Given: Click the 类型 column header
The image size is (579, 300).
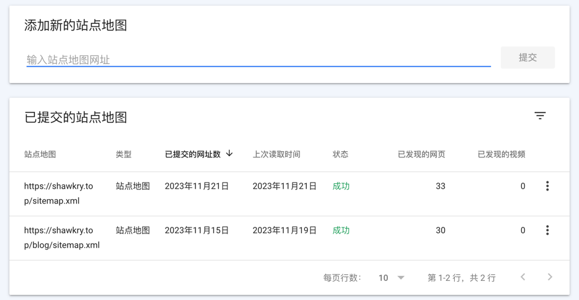Looking at the screenshot, I should click(124, 154).
